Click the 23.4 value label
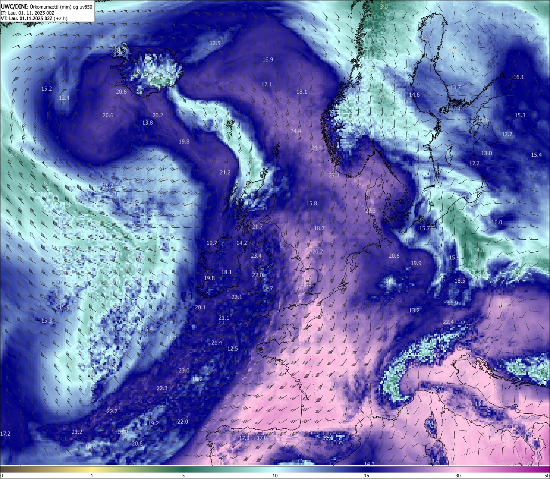 (256, 256)
